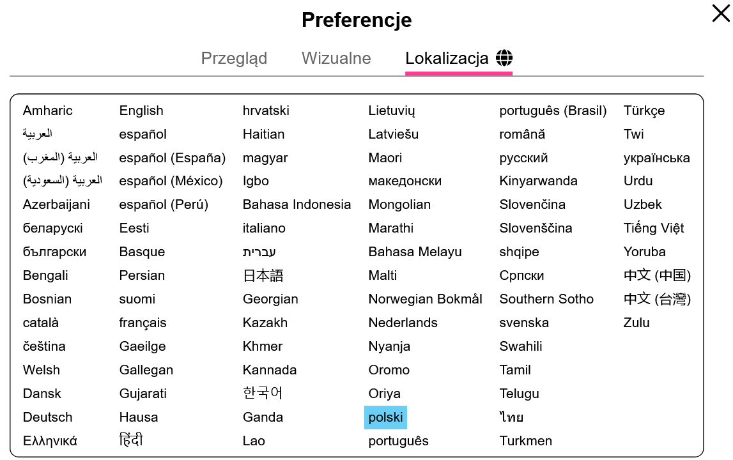
Task: Select Norwegian Bokmål entry
Action: point(426,299)
